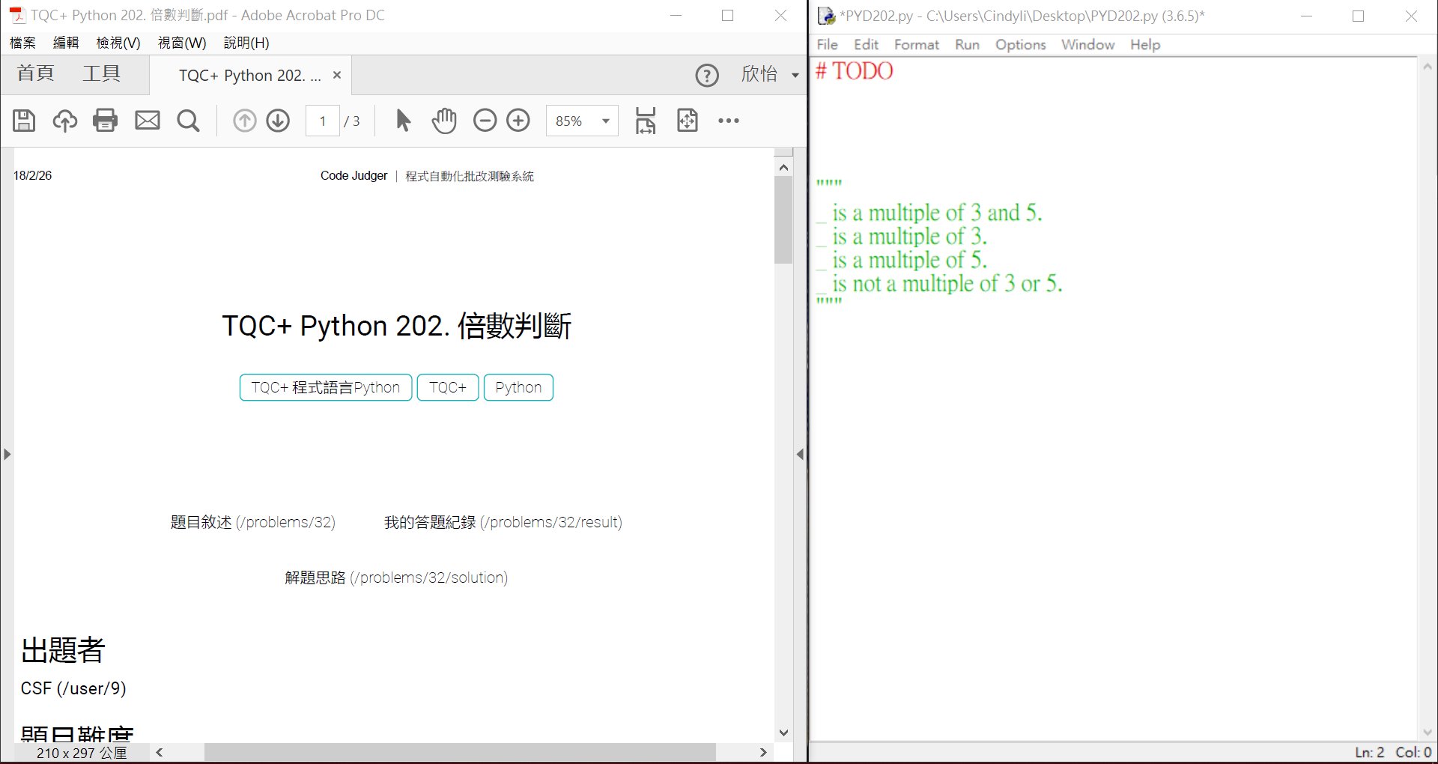Image resolution: width=1438 pixels, height=764 pixels.
Task: Collapse the right tools pane arrow
Action: click(x=800, y=454)
